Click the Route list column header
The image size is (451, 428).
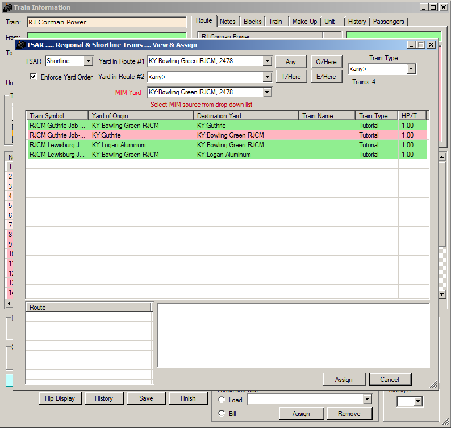click(89, 307)
